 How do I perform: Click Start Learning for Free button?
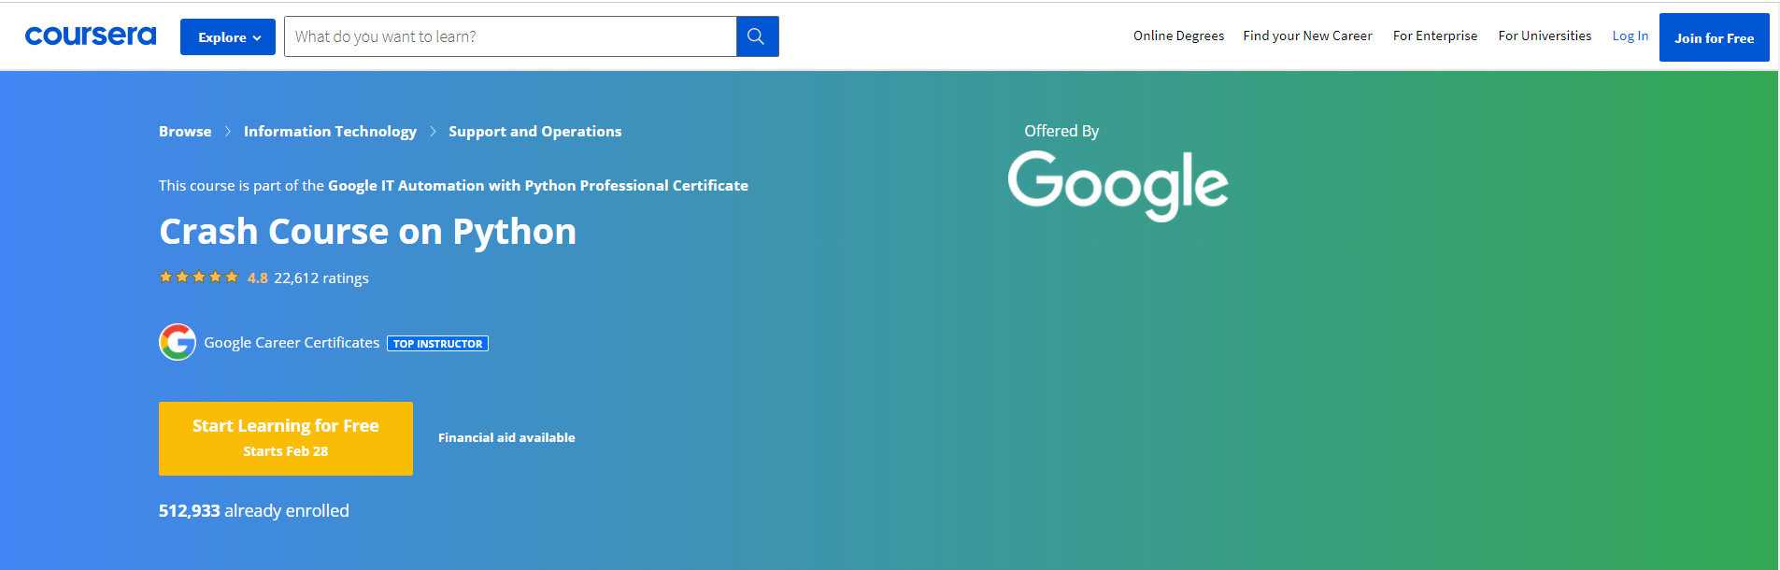tap(286, 438)
